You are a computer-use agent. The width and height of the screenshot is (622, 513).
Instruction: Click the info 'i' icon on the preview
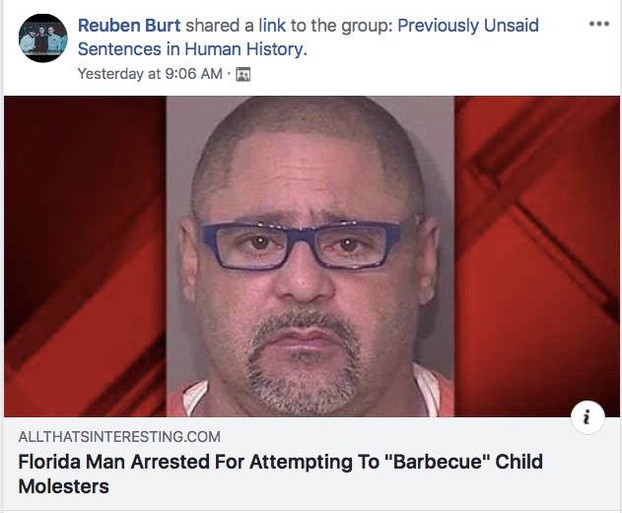click(587, 417)
